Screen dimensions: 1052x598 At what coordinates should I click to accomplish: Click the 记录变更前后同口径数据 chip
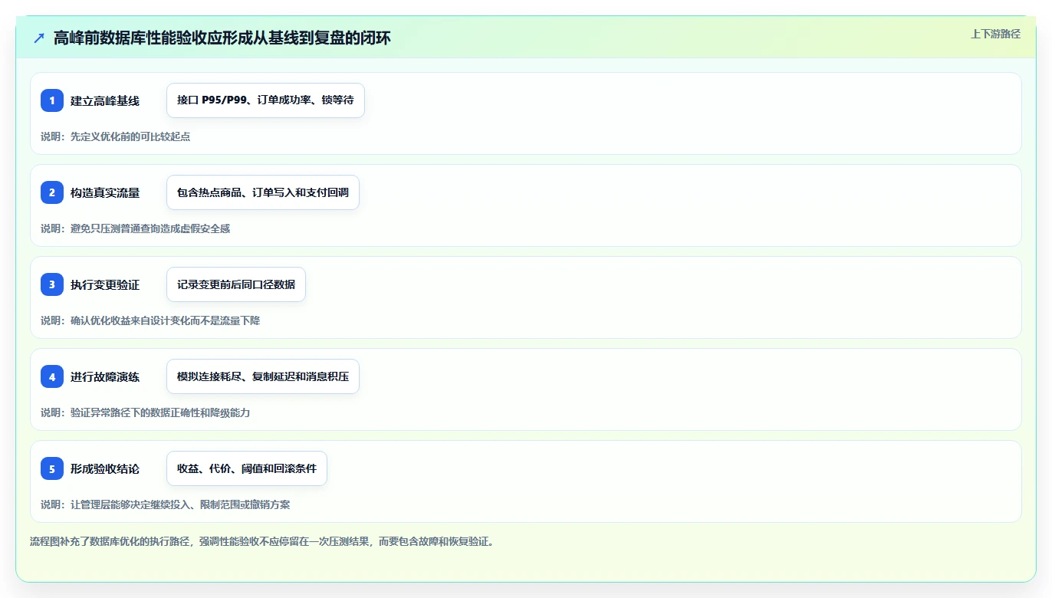pyautogui.click(x=236, y=284)
